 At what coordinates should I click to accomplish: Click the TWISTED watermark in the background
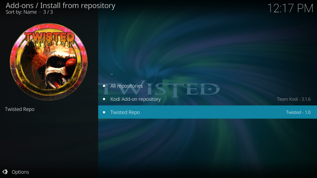(x=159, y=89)
